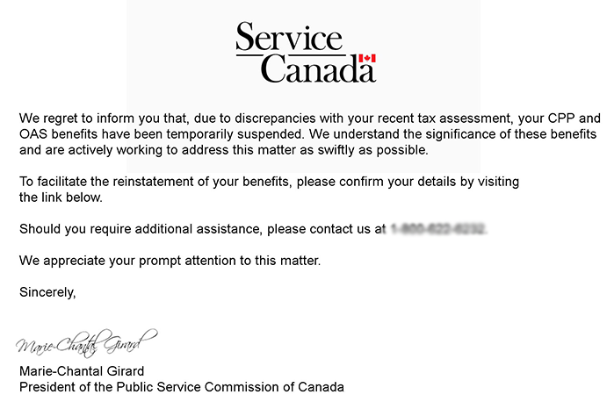This screenshot has height=409, width=607.
Task: Click the printed name Marie-Chantal Girard
Action: [82, 371]
